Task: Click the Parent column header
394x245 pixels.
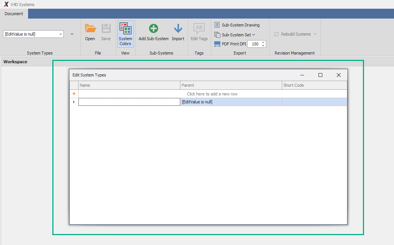Action: pos(231,85)
